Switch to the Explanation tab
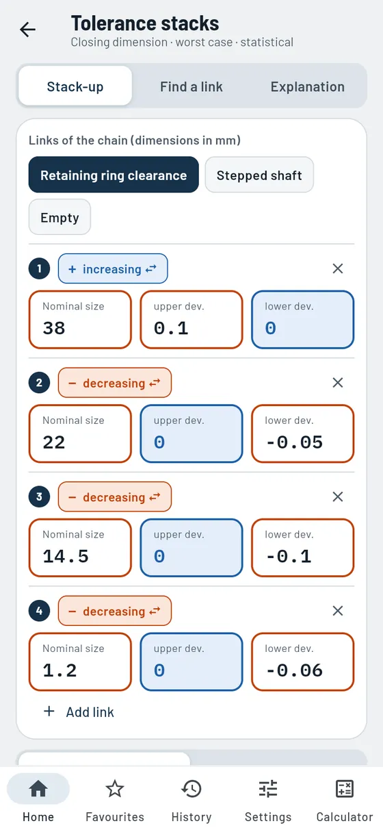Image resolution: width=383 pixels, height=830 pixels. click(308, 86)
